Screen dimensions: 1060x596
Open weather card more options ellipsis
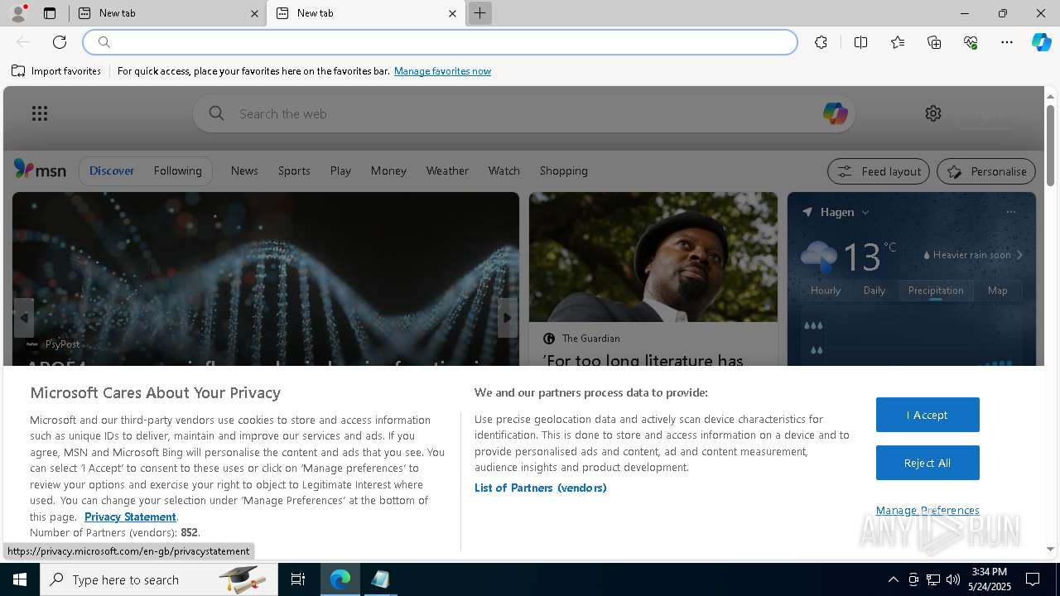point(1010,212)
